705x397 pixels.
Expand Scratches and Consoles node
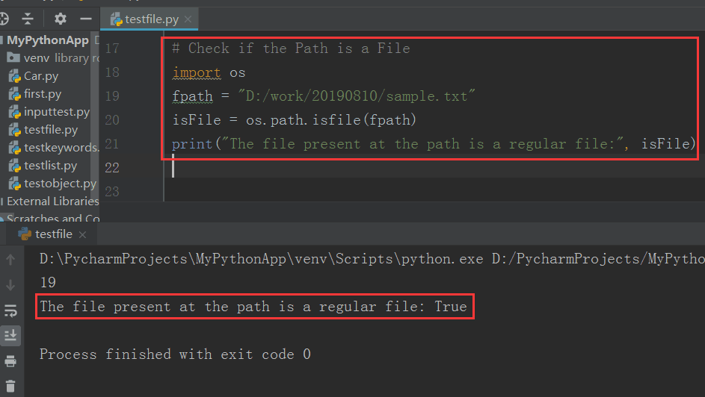click(x=52, y=219)
